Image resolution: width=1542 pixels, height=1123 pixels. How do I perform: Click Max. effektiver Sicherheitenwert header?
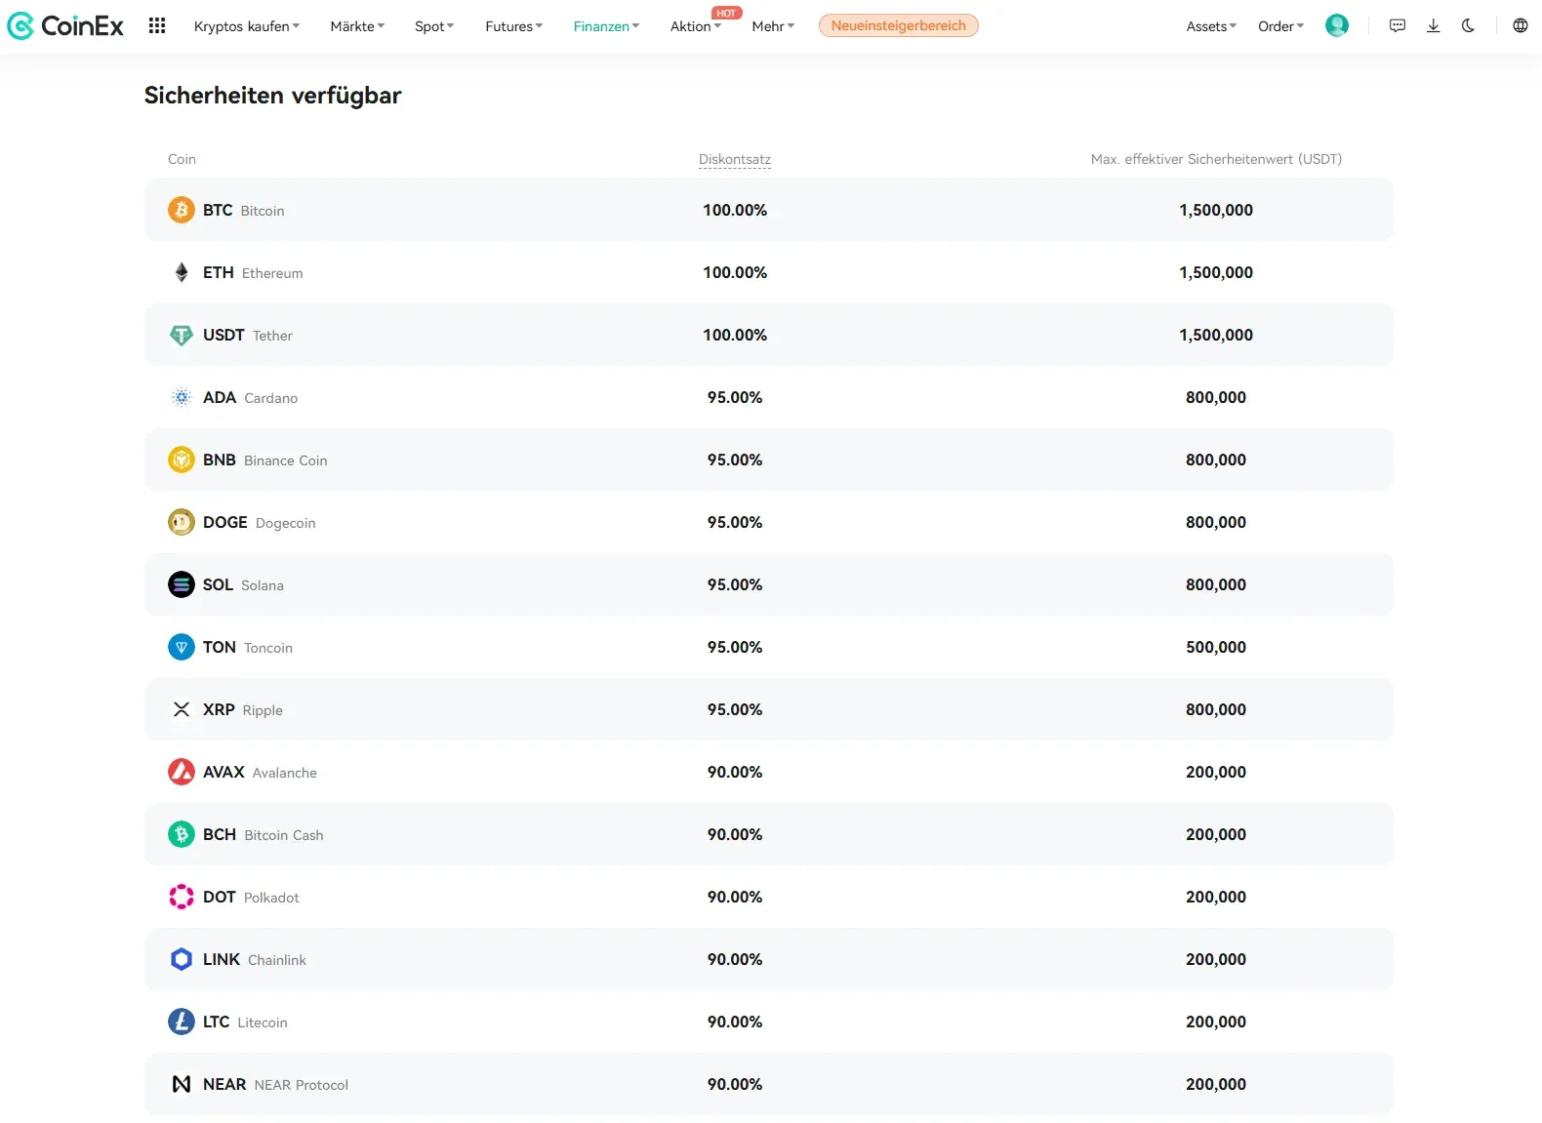1216,159
